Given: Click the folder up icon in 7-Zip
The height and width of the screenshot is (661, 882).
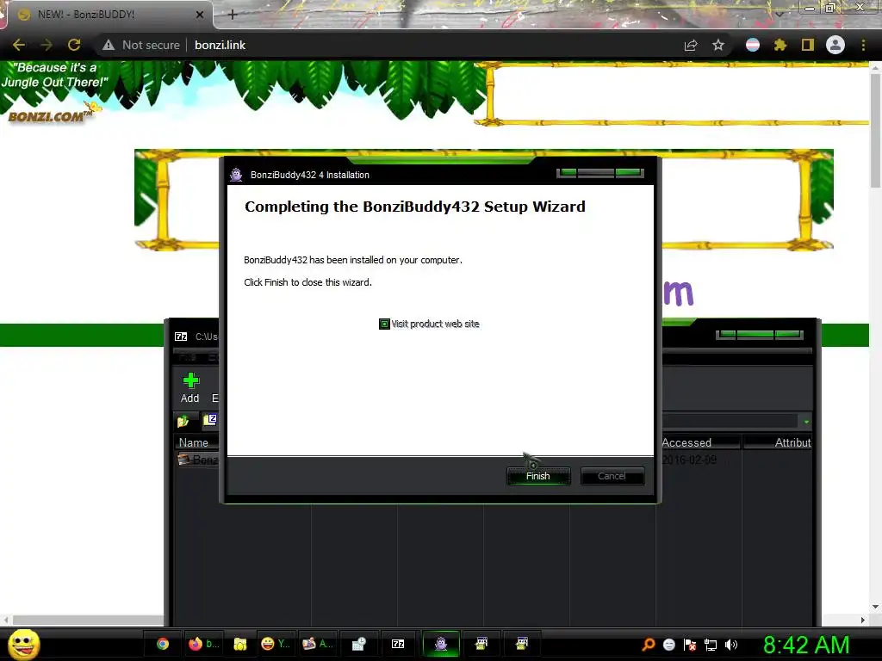Looking at the screenshot, I should (x=183, y=421).
